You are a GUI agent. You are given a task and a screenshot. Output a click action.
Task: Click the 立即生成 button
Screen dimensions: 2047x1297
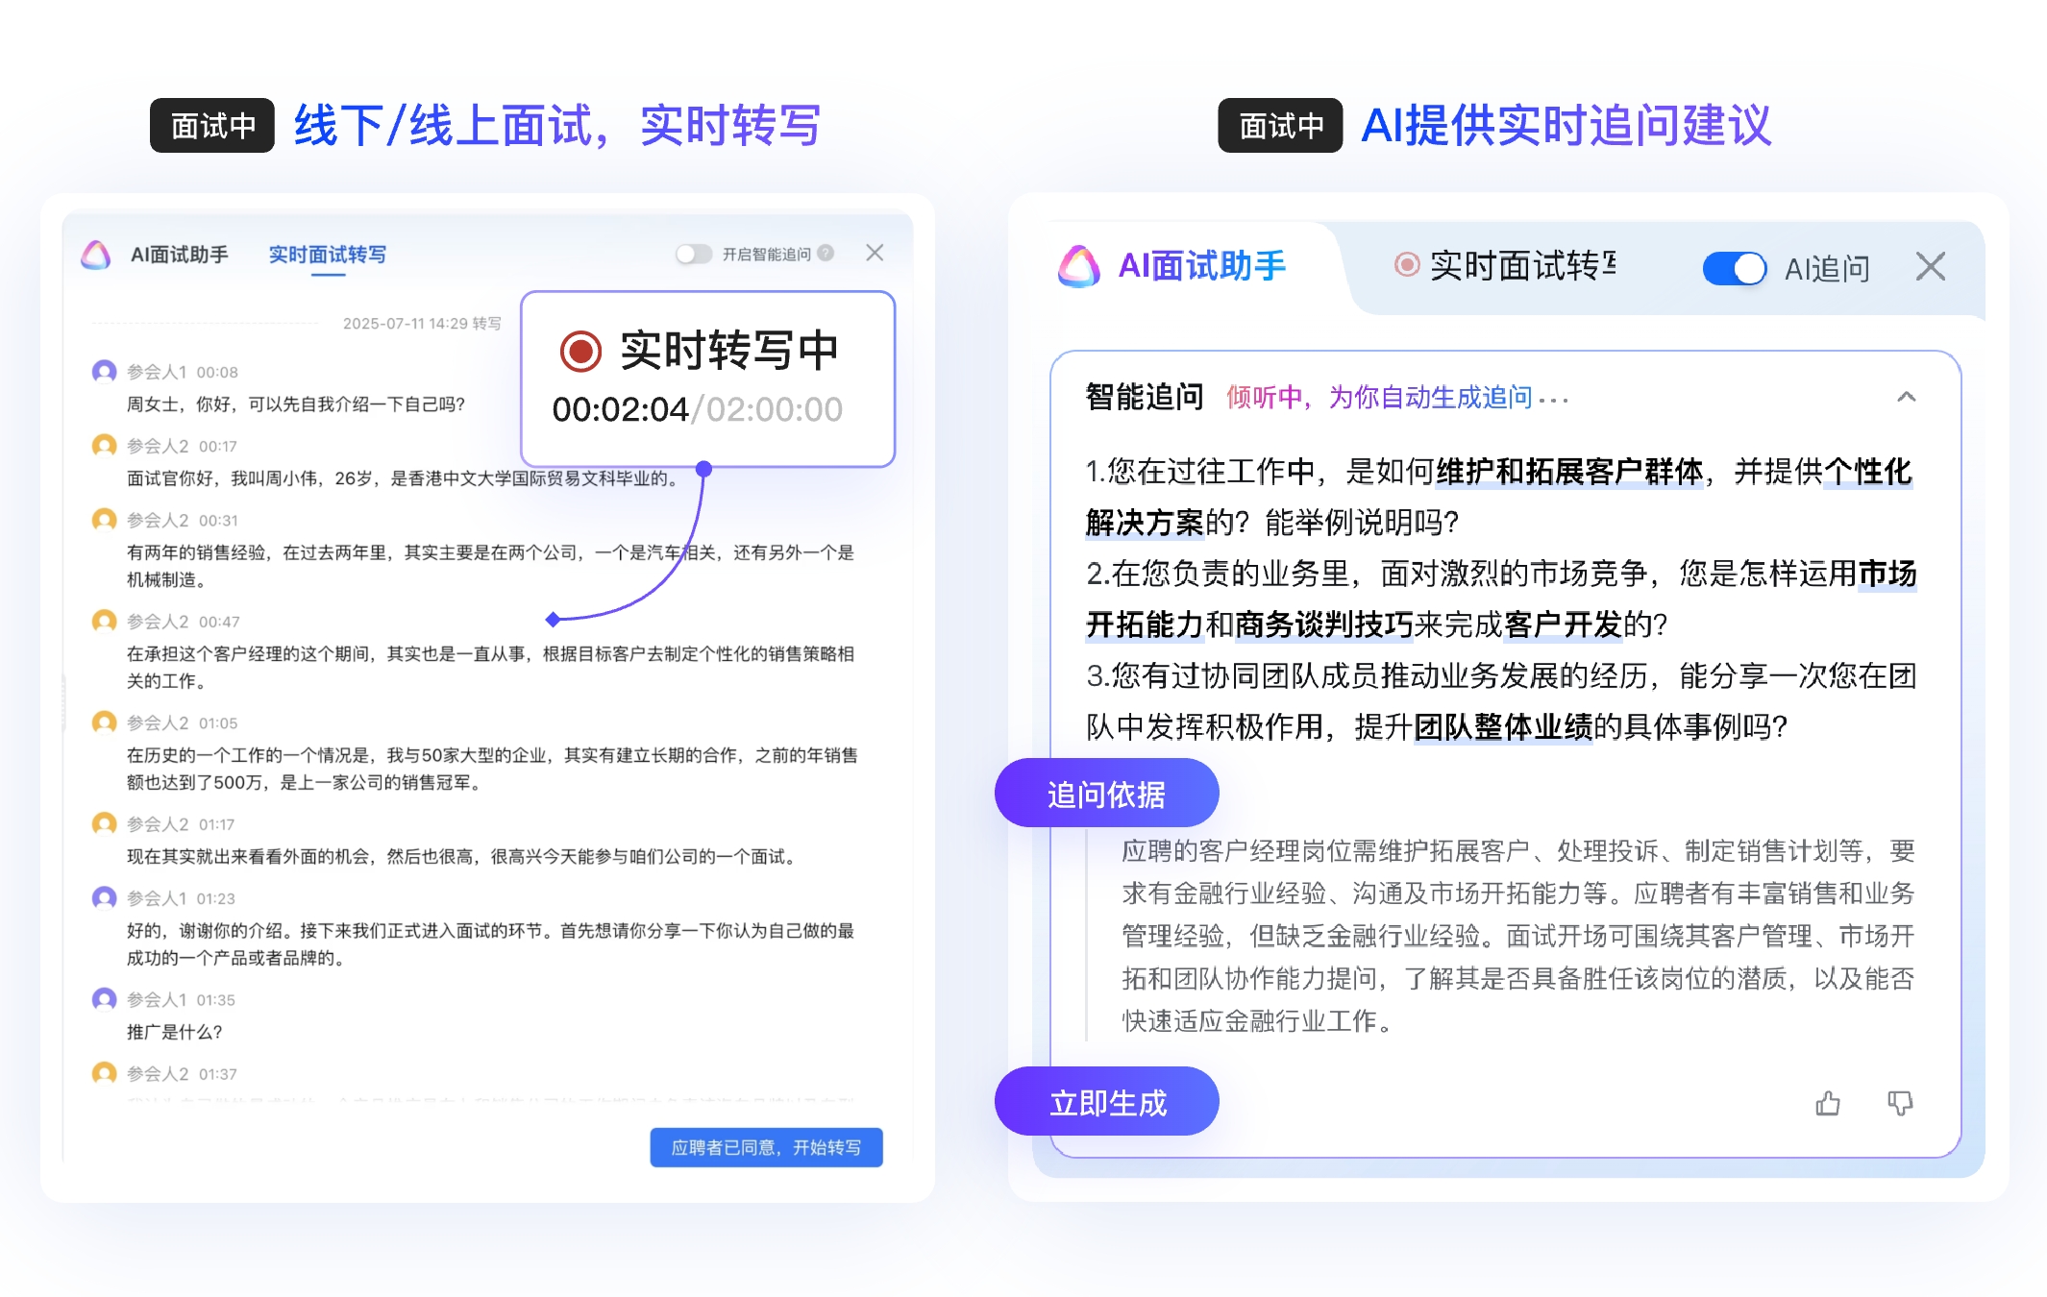click(1107, 1102)
